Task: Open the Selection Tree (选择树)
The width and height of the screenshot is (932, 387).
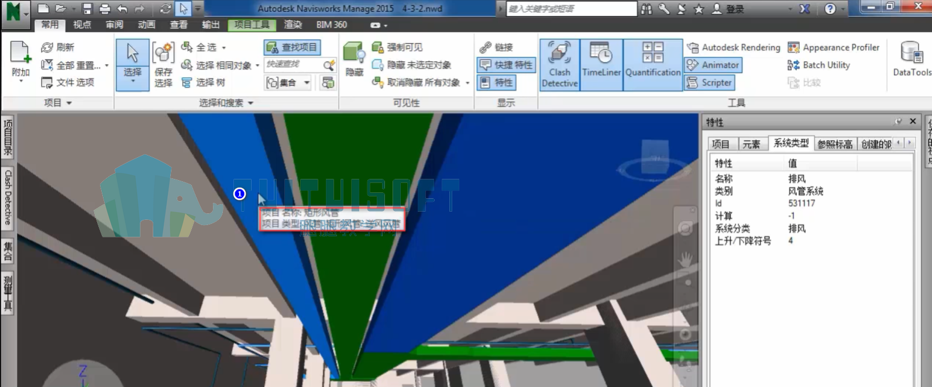Action: tap(203, 82)
